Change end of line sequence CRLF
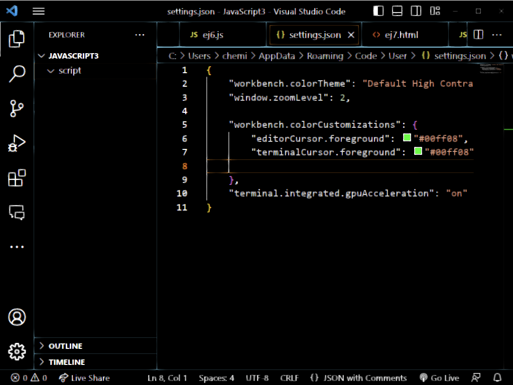 click(289, 378)
